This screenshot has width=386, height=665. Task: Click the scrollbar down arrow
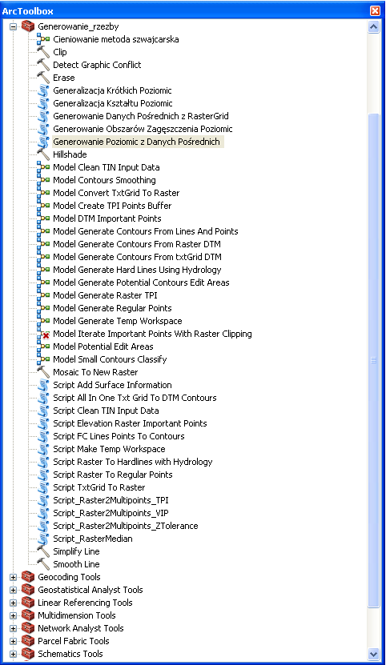point(374,654)
